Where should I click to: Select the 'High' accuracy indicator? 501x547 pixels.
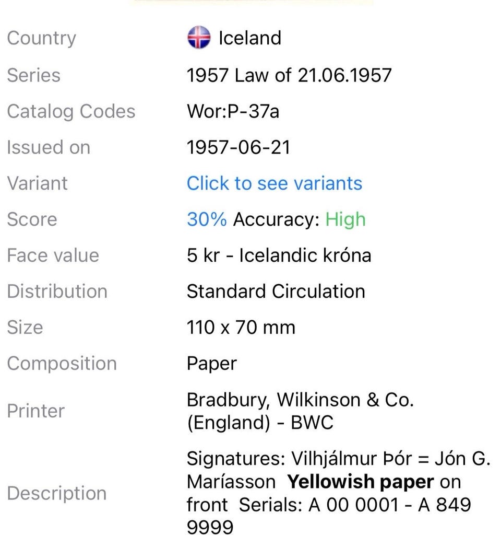[345, 220]
